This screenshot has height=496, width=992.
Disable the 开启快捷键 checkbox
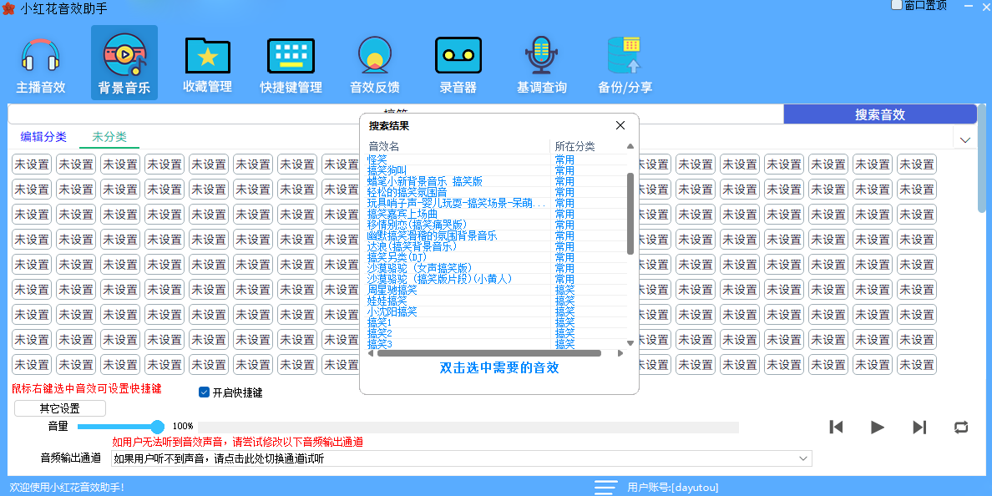click(x=204, y=392)
